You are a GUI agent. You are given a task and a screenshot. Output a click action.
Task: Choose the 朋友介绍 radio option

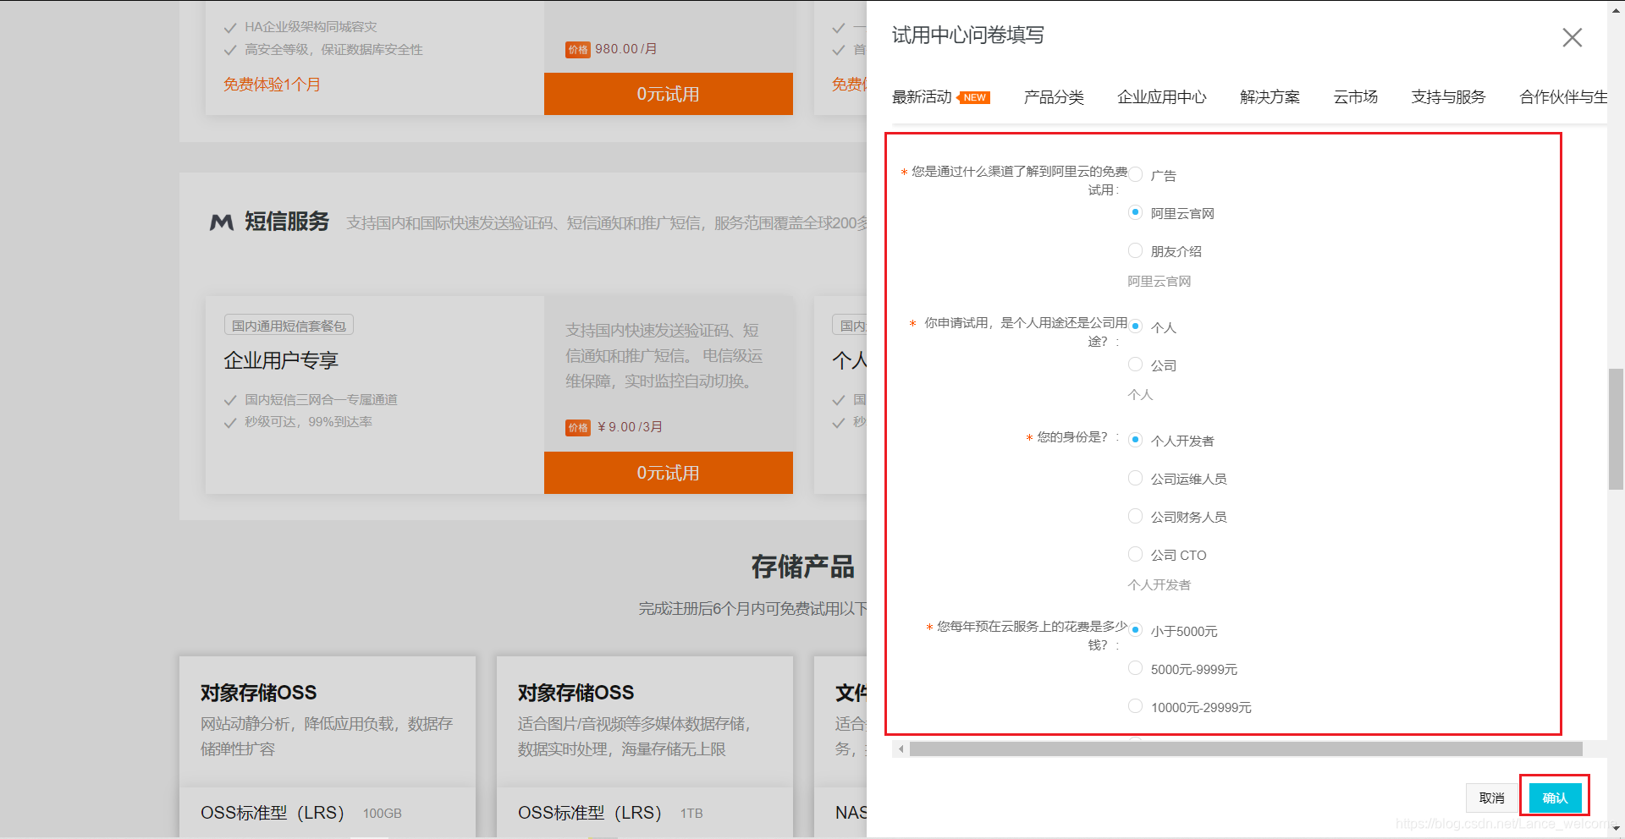1136,250
